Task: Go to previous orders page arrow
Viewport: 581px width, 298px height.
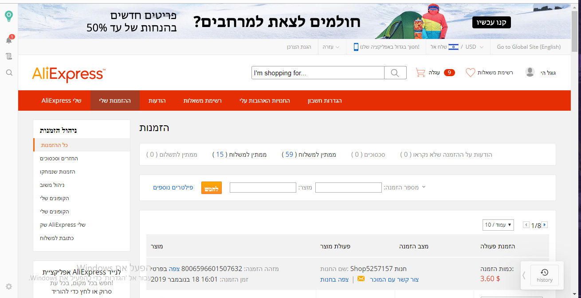Action: click(526, 225)
